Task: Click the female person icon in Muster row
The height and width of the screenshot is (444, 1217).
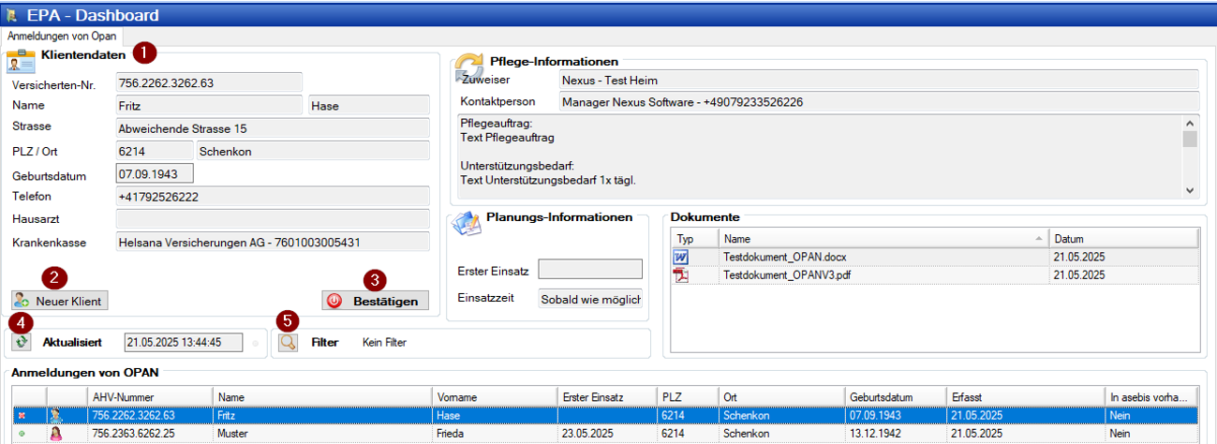Action: [56, 434]
